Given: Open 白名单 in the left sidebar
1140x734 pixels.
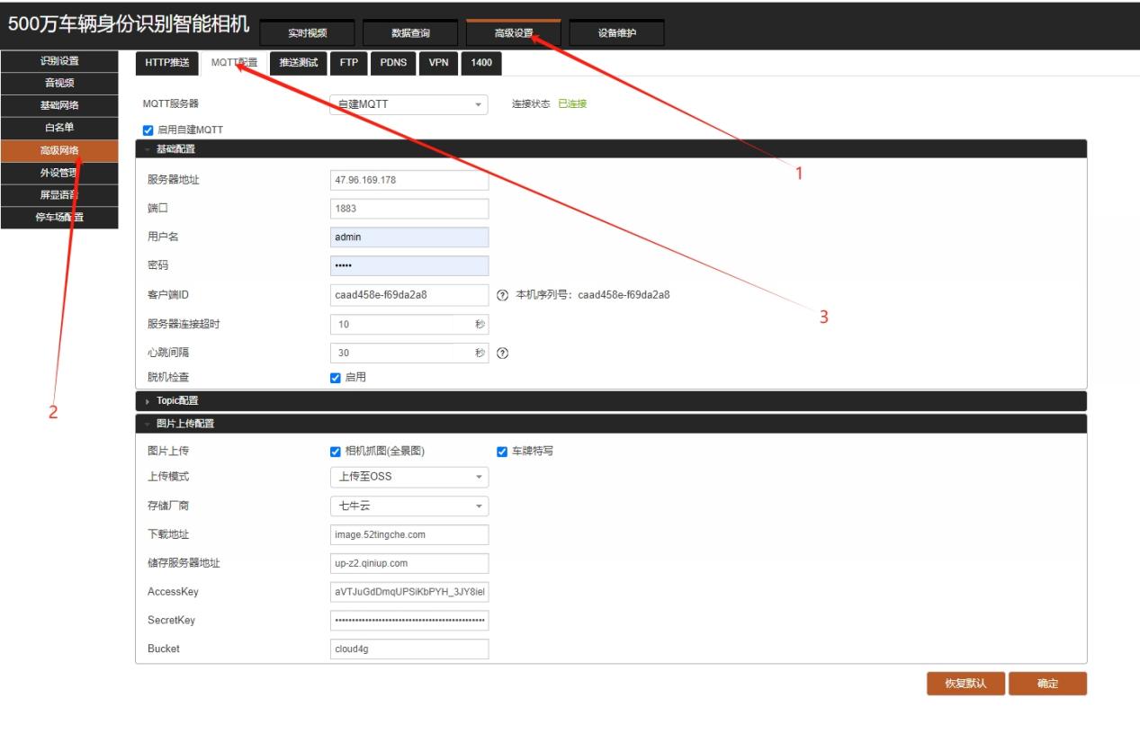Looking at the screenshot, I should [x=59, y=128].
